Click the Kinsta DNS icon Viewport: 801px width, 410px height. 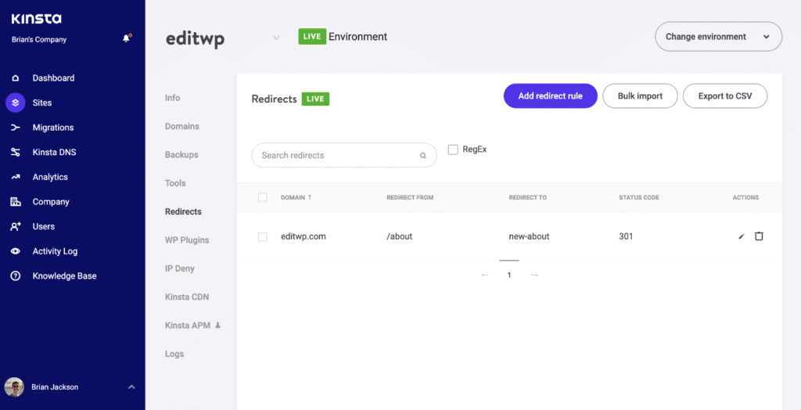(x=16, y=153)
